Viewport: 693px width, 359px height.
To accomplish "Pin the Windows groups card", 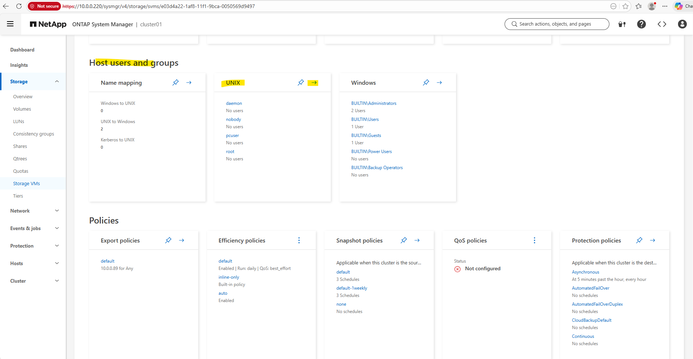I will coord(426,83).
